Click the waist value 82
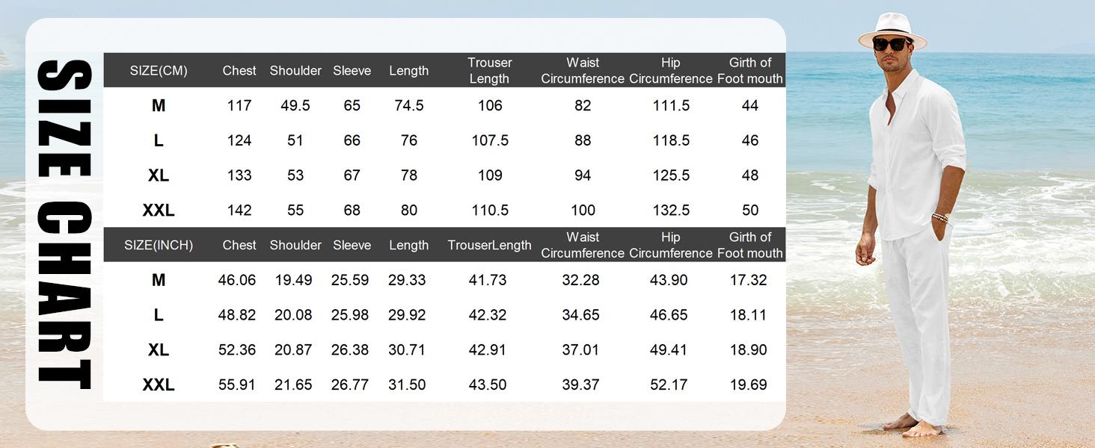The height and width of the screenshot is (448, 1095). point(583,106)
